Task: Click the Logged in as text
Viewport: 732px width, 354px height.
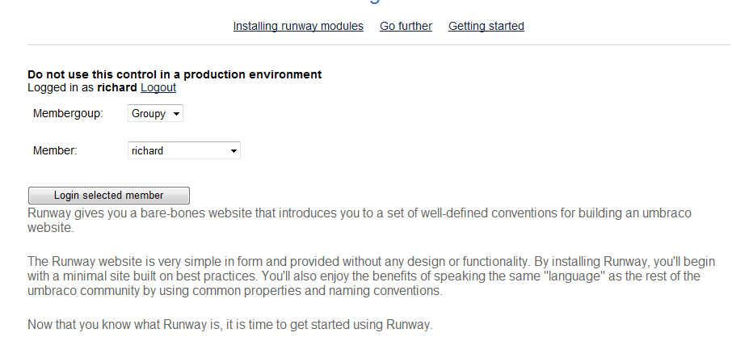Action: (61, 87)
